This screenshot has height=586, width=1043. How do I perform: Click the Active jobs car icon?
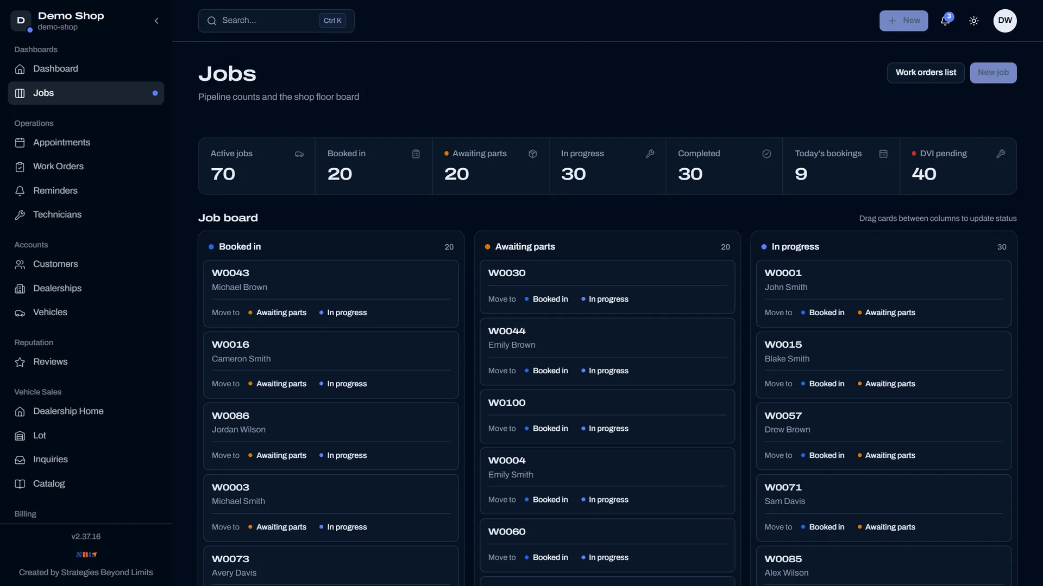pyautogui.click(x=299, y=154)
